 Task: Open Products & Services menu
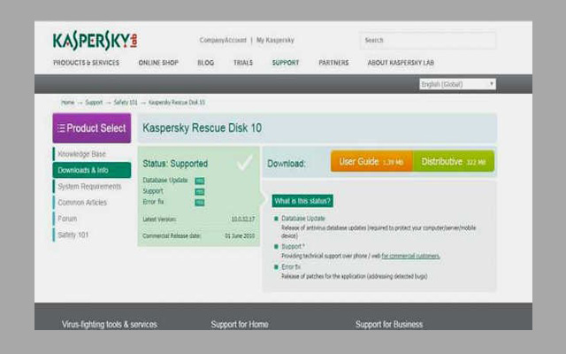[87, 63]
